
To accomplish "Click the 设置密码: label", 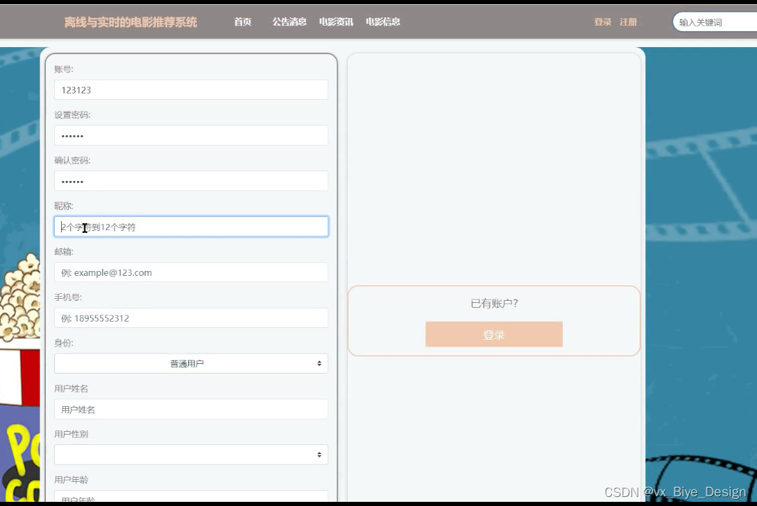I will coord(72,115).
